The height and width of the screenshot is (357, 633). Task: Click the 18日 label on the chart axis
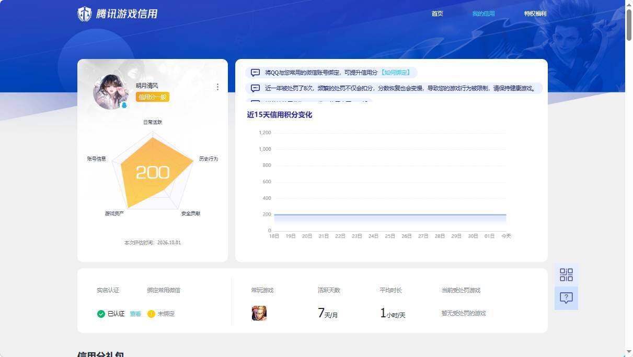pos(274,236)
